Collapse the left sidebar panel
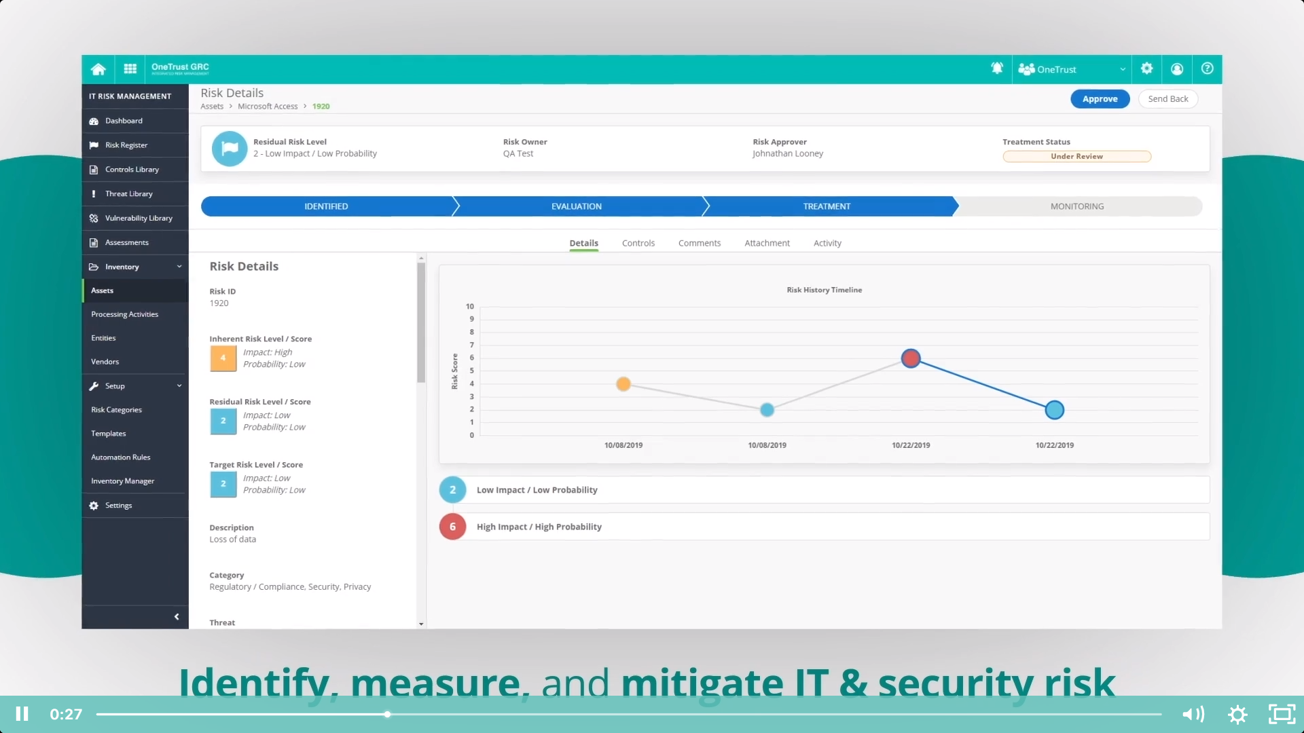Viewport: 1304px width, 733px height. point(177,617)
